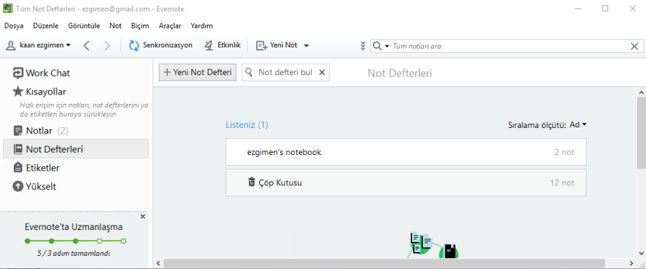
Task: Click the 2 not count
Action: (x=564, y=152)
